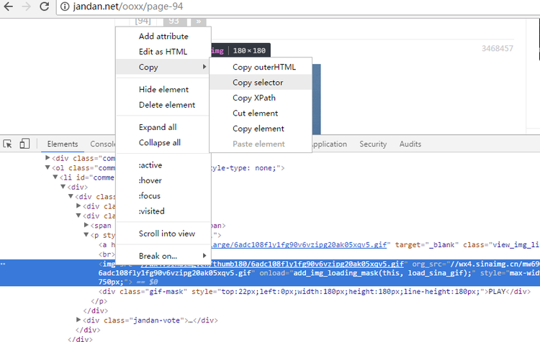Open the Security tab
Viewport: 540px width, 342px height.
pos(373,144)
